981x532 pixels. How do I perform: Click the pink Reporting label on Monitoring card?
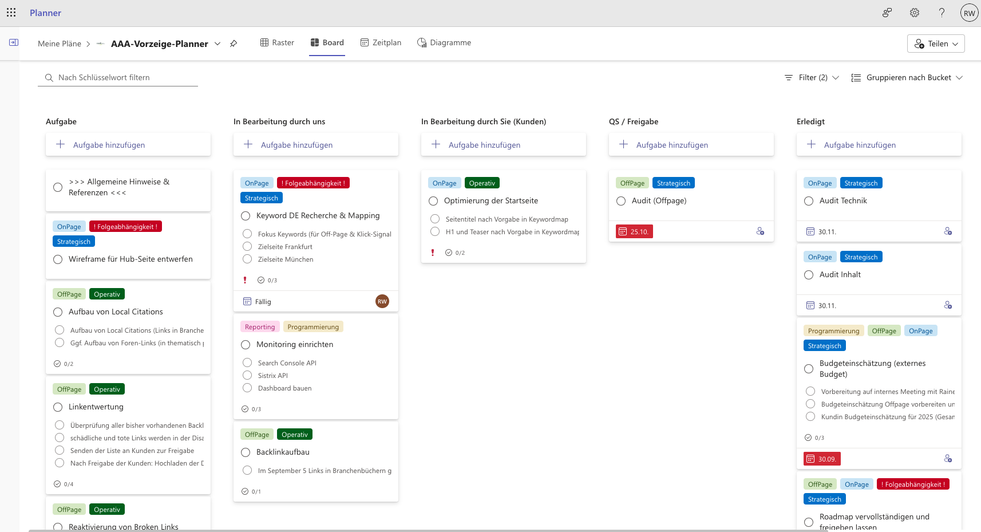click(x=260, y=326)
